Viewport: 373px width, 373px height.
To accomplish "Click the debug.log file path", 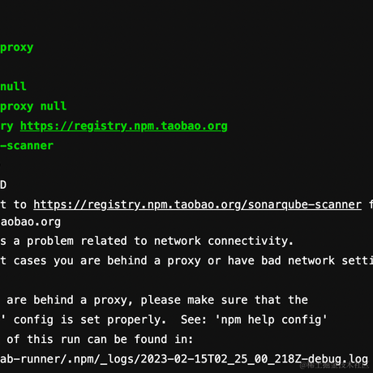I will (x=184, y=359).
